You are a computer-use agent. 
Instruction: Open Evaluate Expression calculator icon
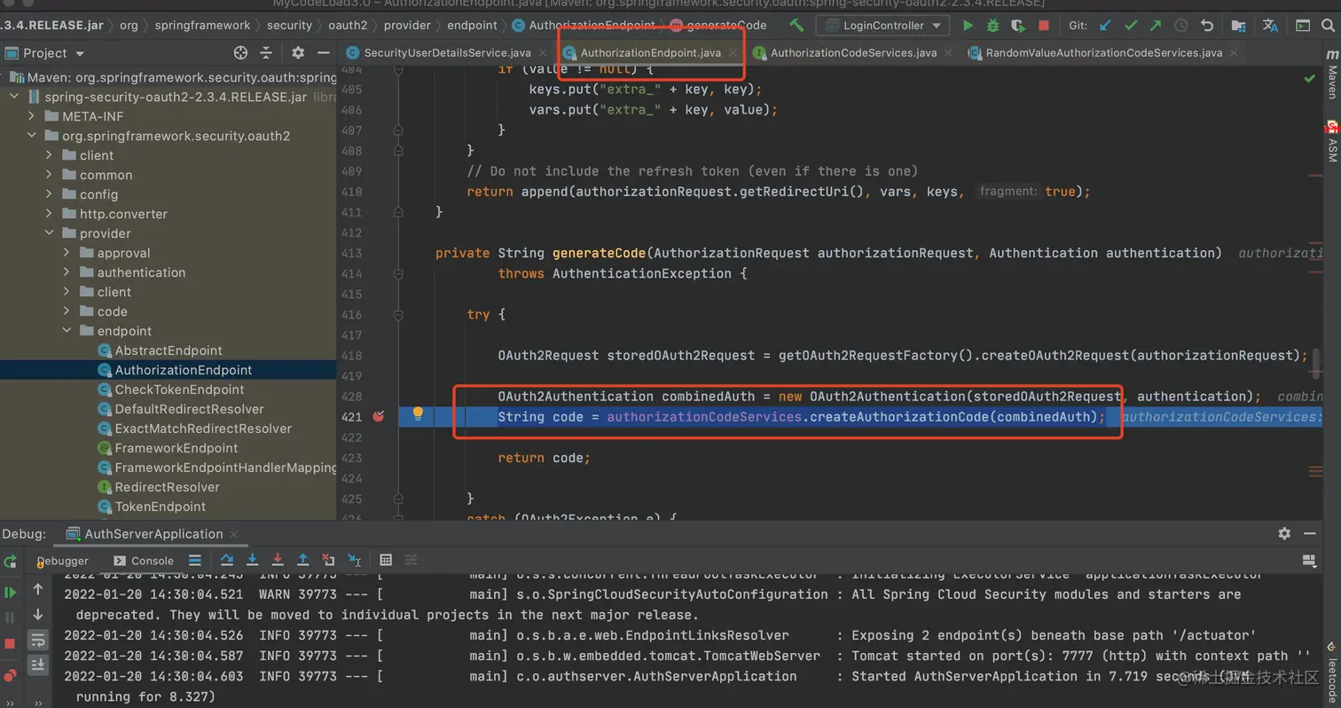(x=386, y=560)
